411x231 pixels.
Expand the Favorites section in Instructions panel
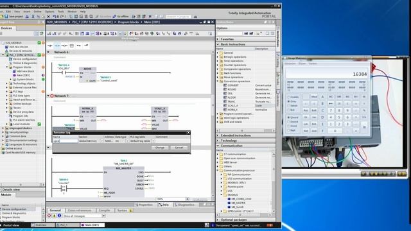tap(218, 39)
